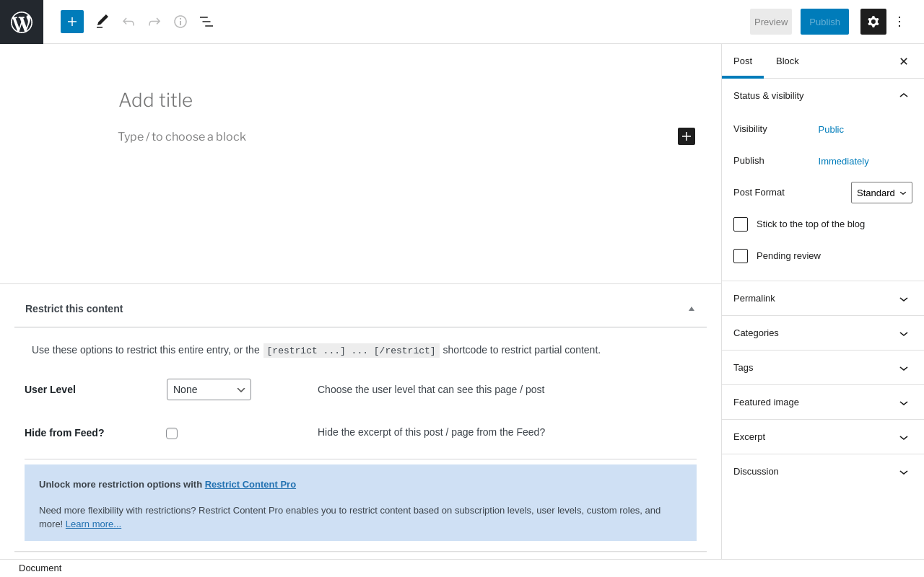924x577 pixels.
Task: Expand the Categories panel
Action: point(823,333)
